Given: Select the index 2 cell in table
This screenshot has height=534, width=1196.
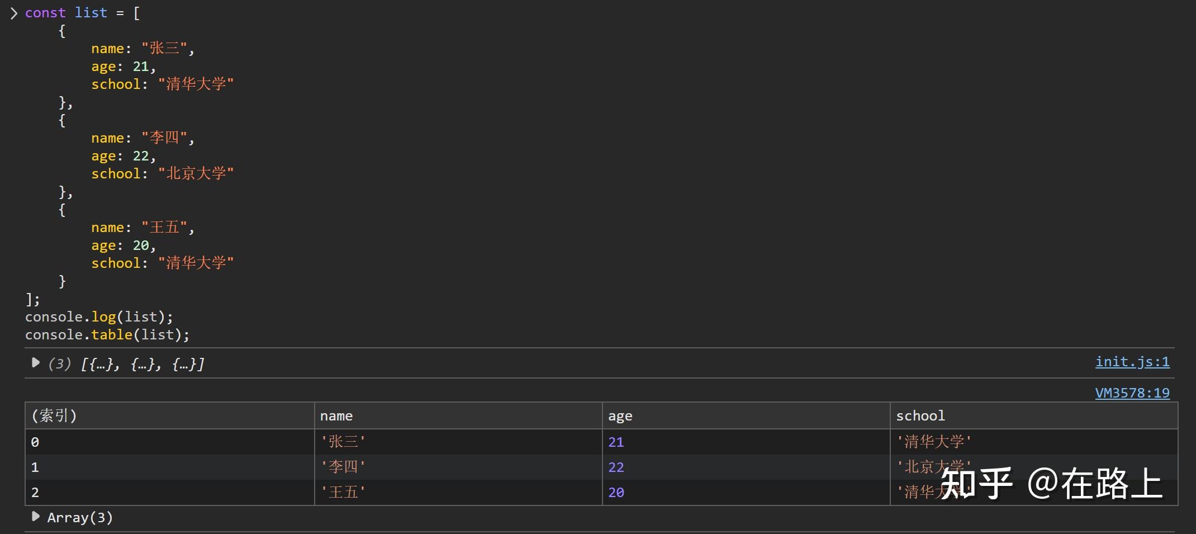Looking at the screenshot, I should pos(170,492).
